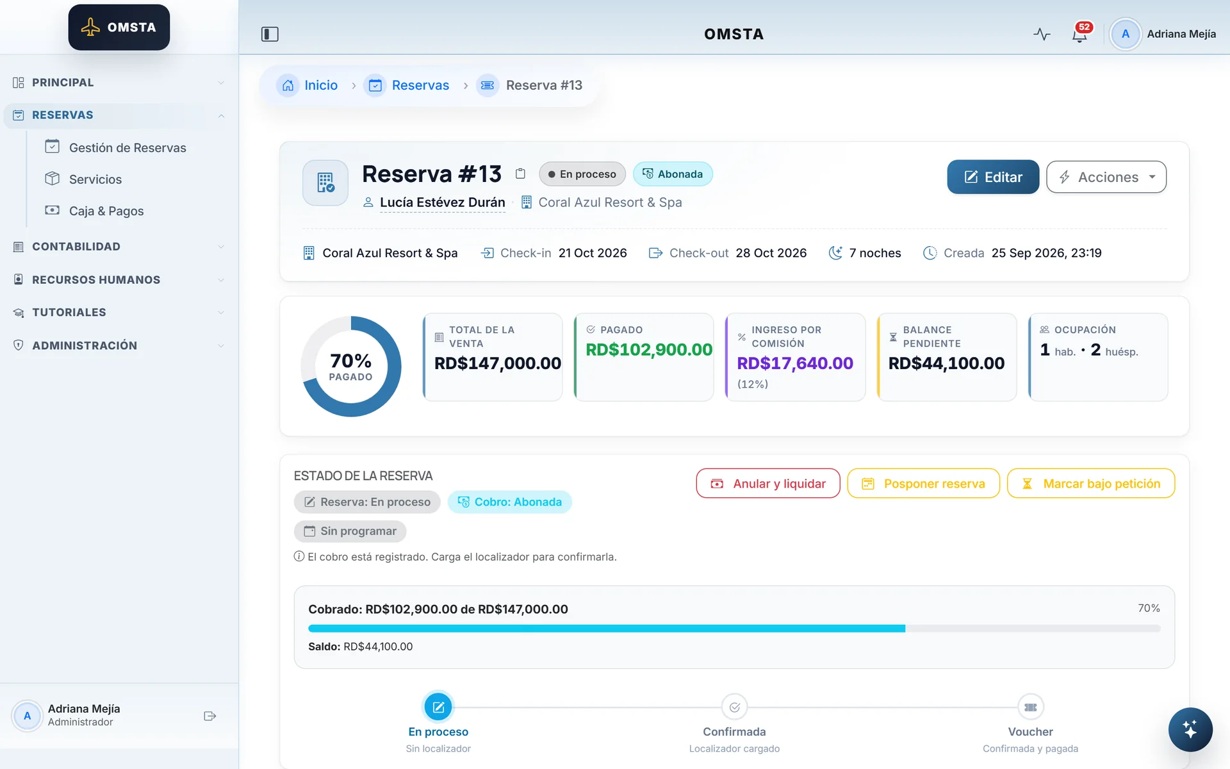This screenshot has width=1230, height=769.
Task: Click the Reservas calendar breadcrumb icon
Action: [x=375, y=85]
